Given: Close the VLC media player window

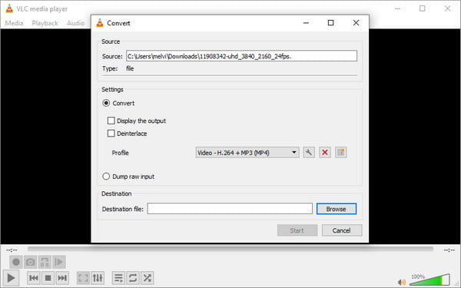Looking at the screenshot, I should click(447, 8).
